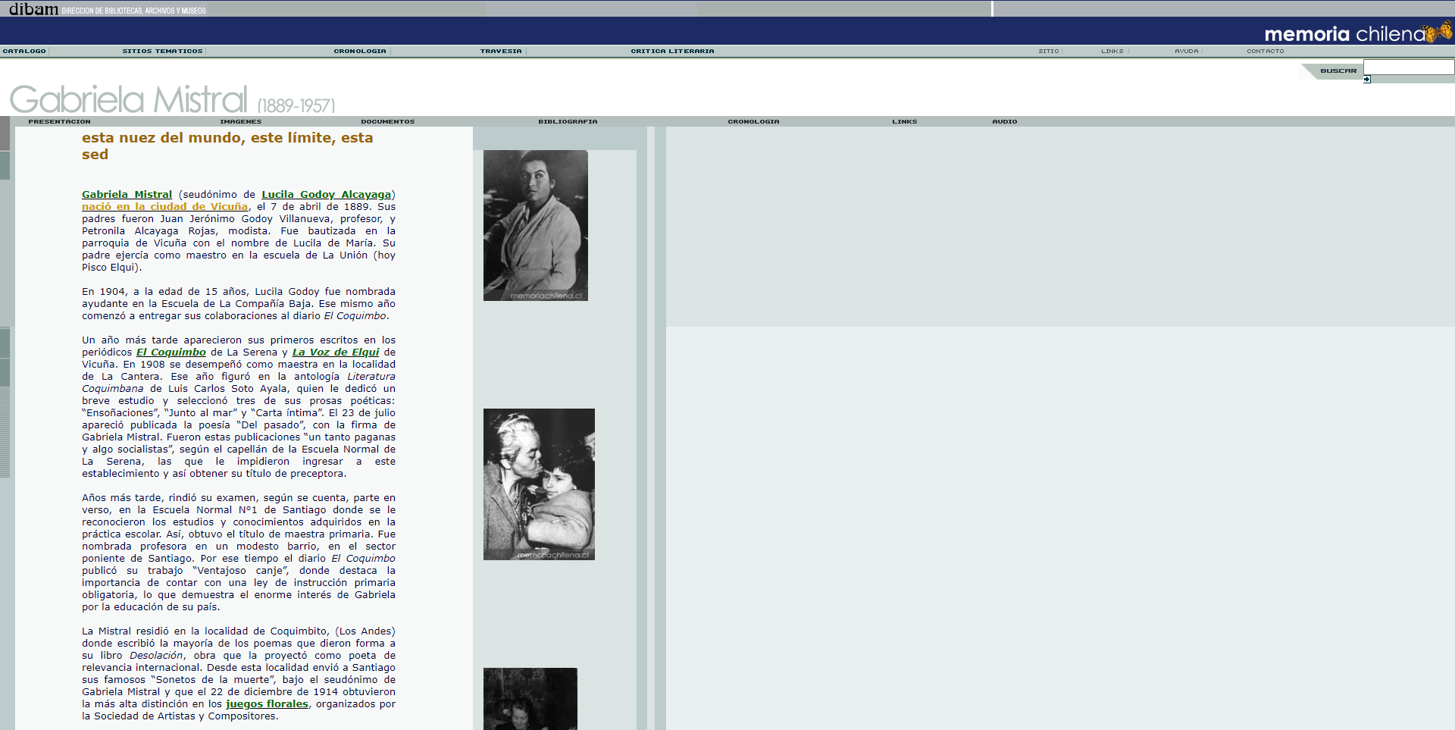This screenshot has width=1455, height=730.
Task: Click the memoria chilena butterfly logo
Action: [x=1356, y=33]
